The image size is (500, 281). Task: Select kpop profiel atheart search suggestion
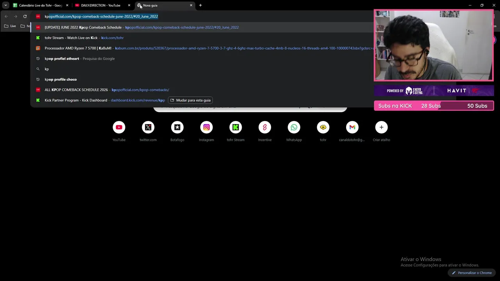coord(202,59)
